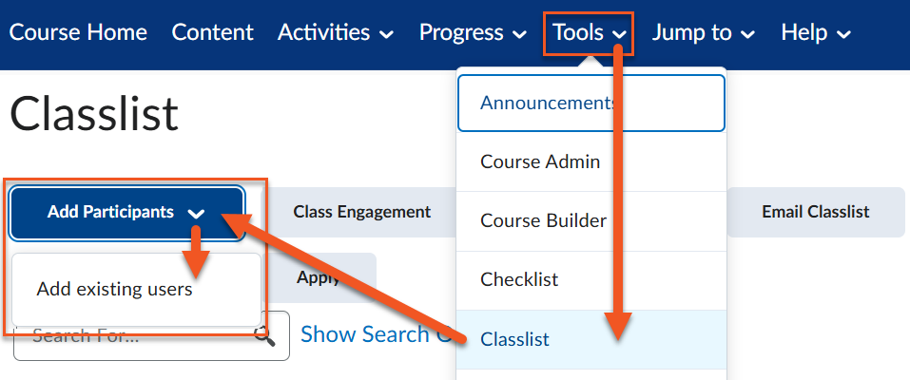
Task: Expand the Jump to menu
Action: click(703, 32)
